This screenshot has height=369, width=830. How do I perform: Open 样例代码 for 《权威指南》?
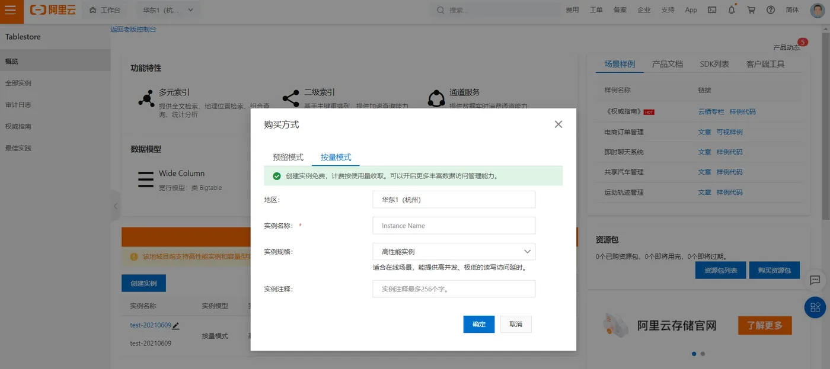pyautogui.click(x=742, y=111)
